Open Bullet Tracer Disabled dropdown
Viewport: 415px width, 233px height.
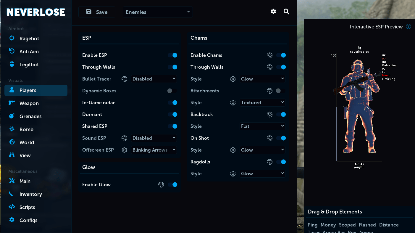pyautogui.click(x=154, y=79)
